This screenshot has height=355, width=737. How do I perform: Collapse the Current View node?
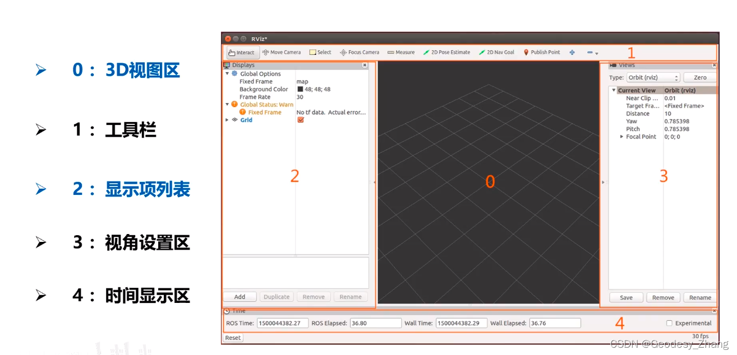[614, 90]
